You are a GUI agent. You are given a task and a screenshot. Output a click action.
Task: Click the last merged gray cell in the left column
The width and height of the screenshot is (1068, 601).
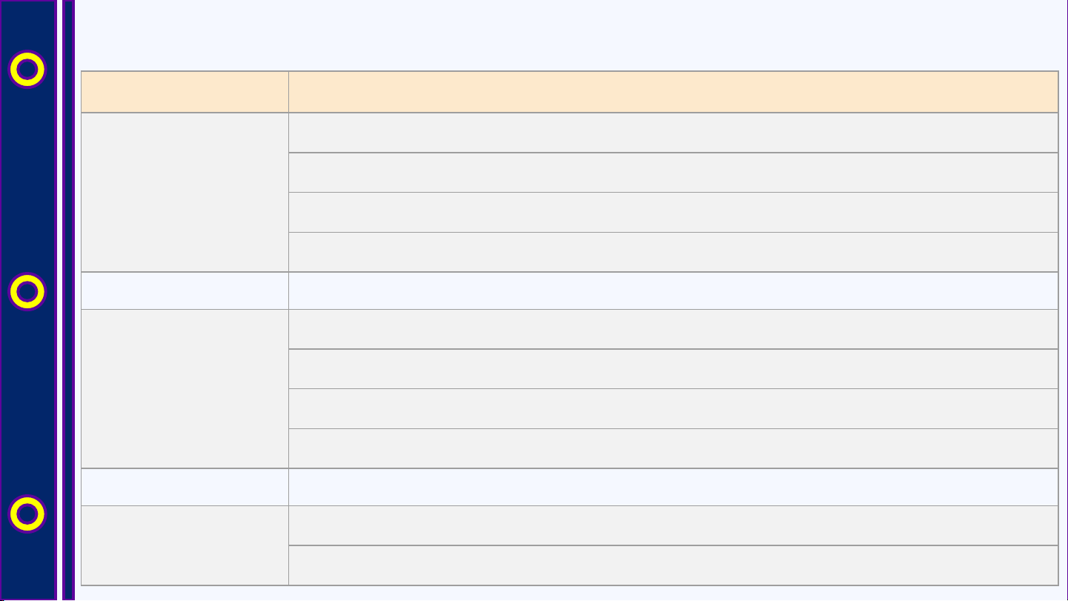tap(185, 545)
